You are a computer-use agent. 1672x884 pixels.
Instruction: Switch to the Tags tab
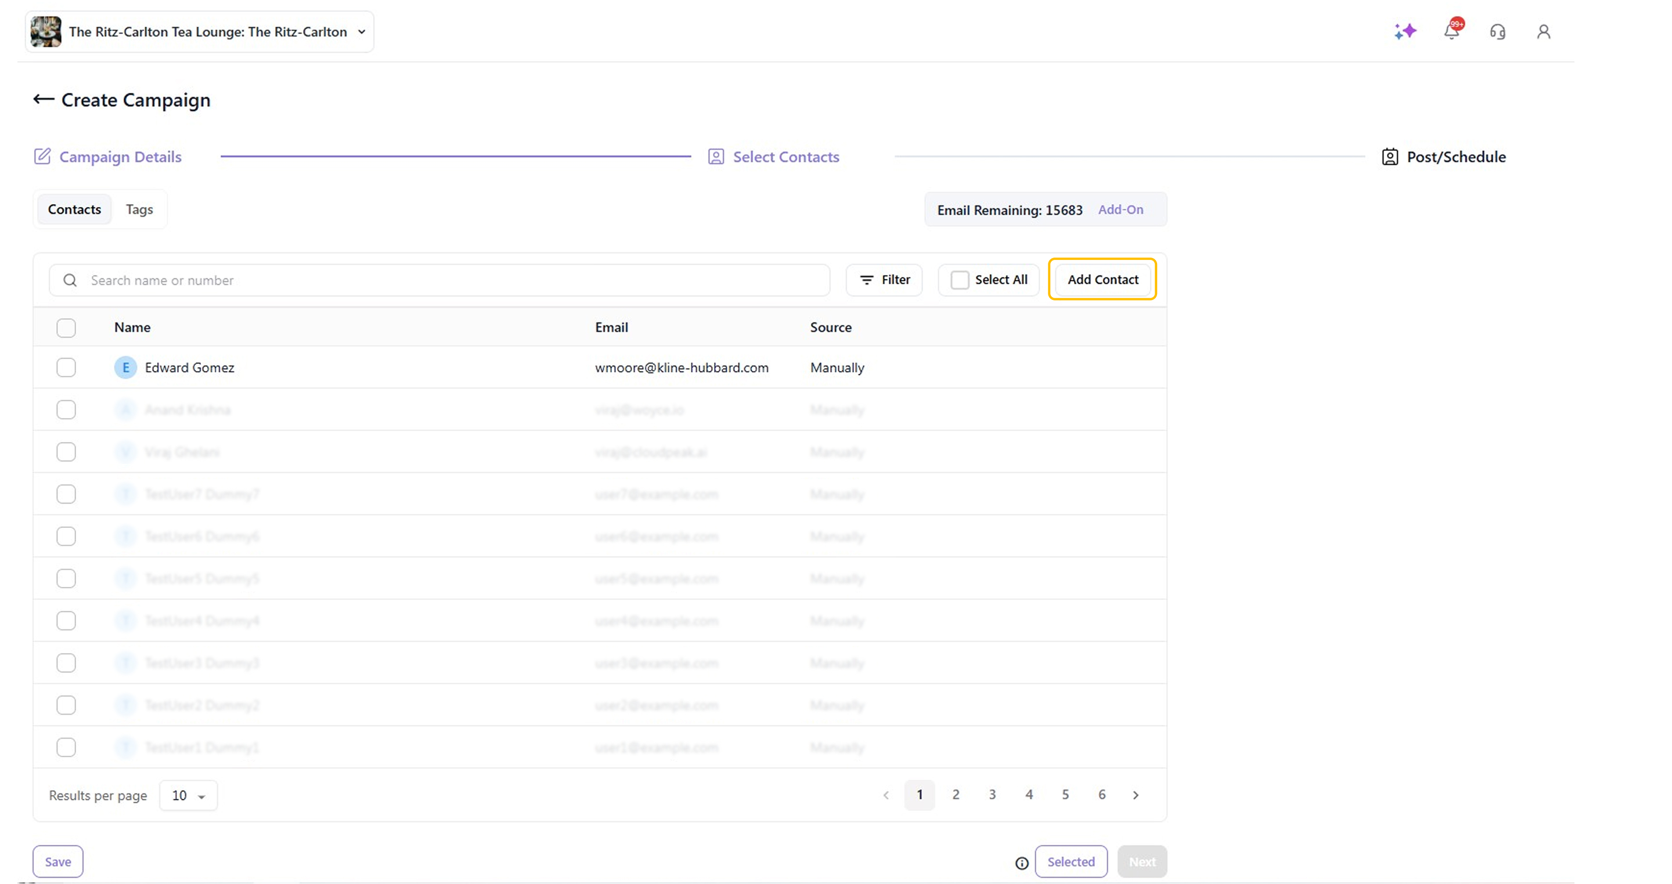tap(139, 209)
